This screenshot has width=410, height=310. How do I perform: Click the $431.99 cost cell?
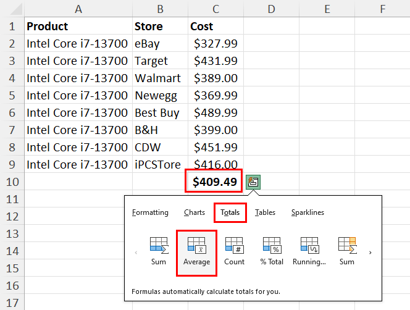coord(215,61)
